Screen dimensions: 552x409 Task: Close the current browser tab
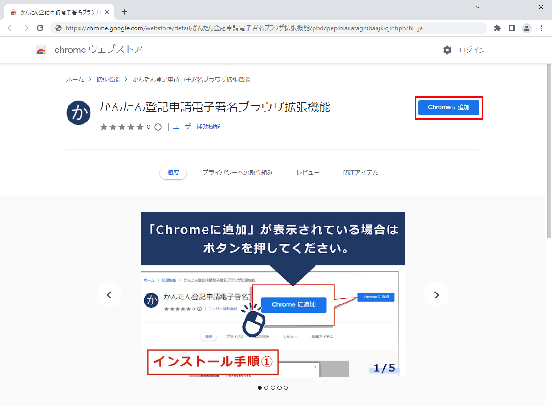coord(107,12)
